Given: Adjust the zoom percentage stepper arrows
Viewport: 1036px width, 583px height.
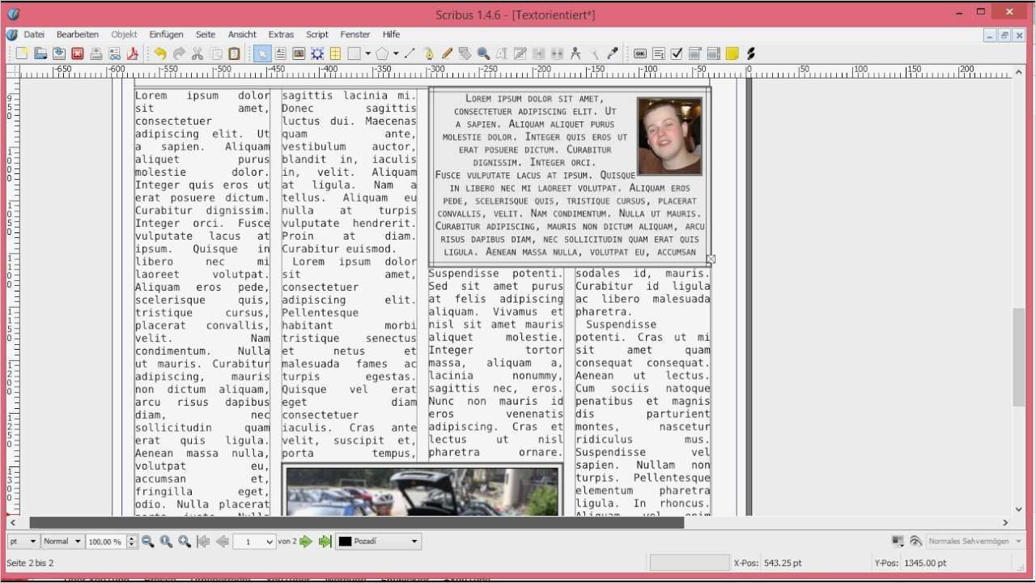Looking at the screenshot, I should tap(132, 542).
